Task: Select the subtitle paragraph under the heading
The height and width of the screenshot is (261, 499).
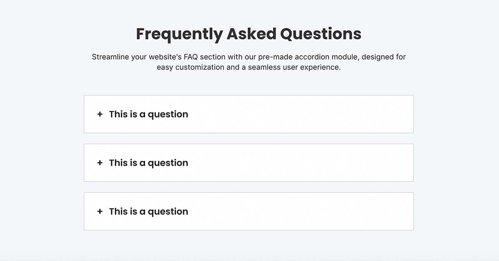Action: 249,62
